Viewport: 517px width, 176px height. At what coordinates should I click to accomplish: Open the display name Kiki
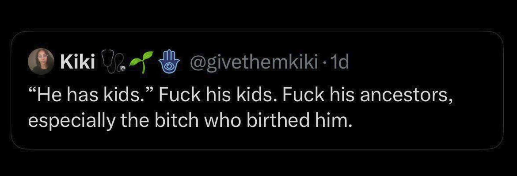(x=77, y=61)
